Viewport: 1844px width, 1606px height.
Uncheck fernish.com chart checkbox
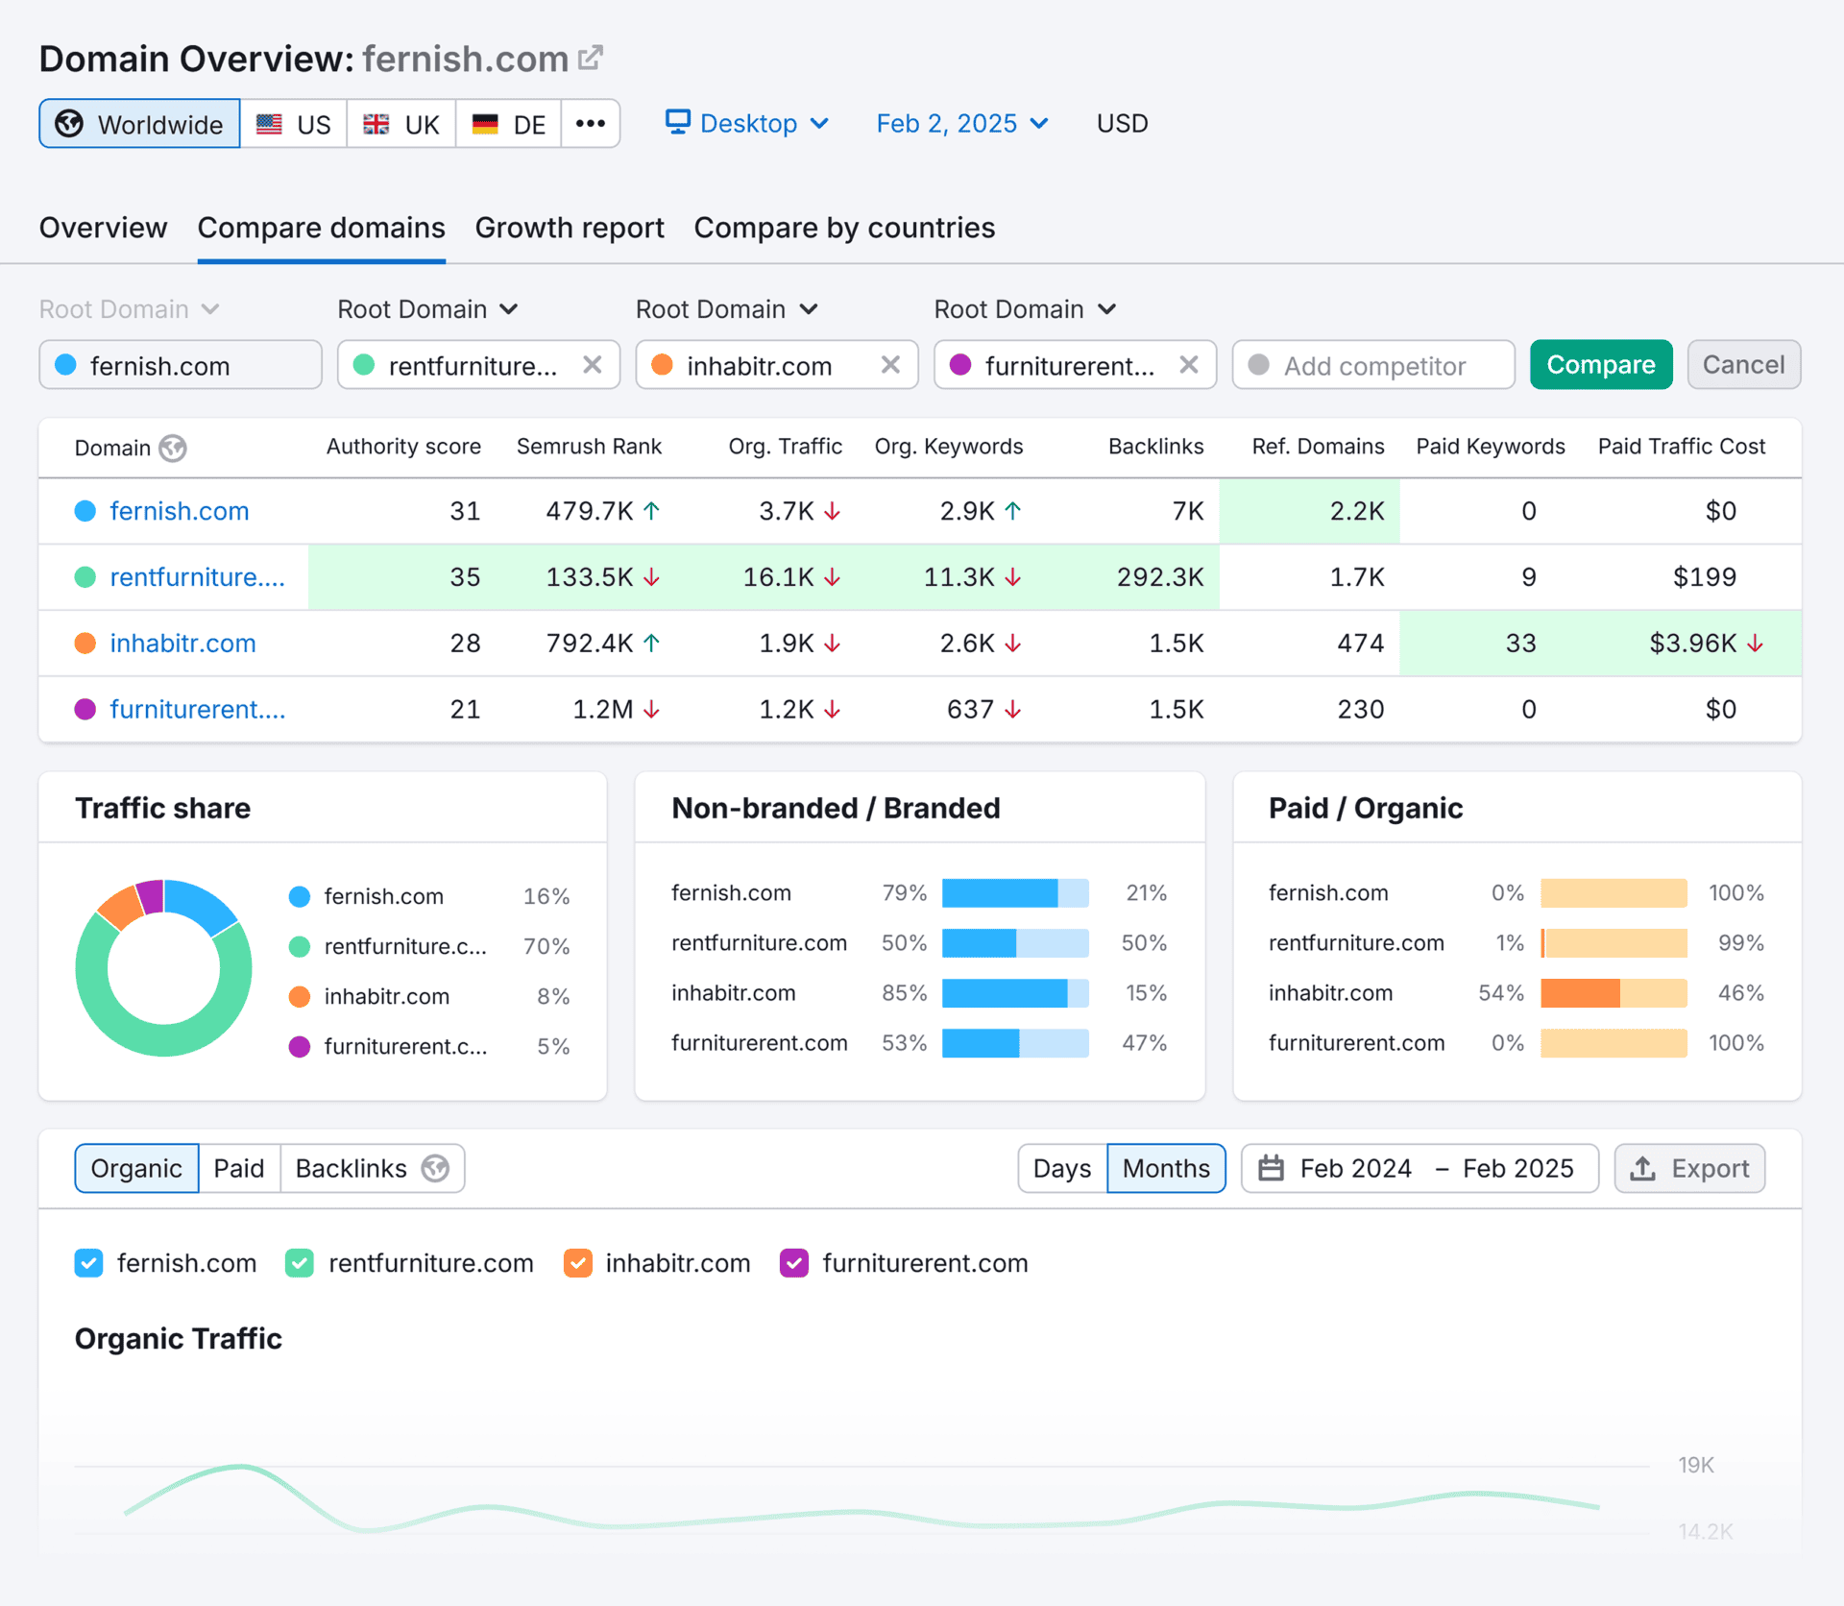click(89, 1263)
